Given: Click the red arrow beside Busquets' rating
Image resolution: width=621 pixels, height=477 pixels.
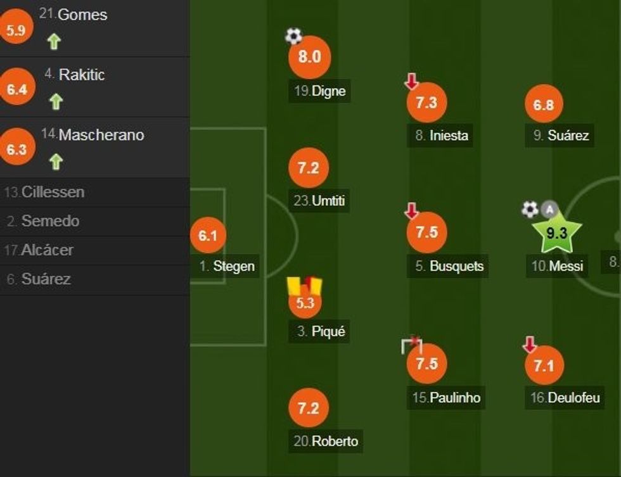Looking at the screenshot, I should click(412, 211).
